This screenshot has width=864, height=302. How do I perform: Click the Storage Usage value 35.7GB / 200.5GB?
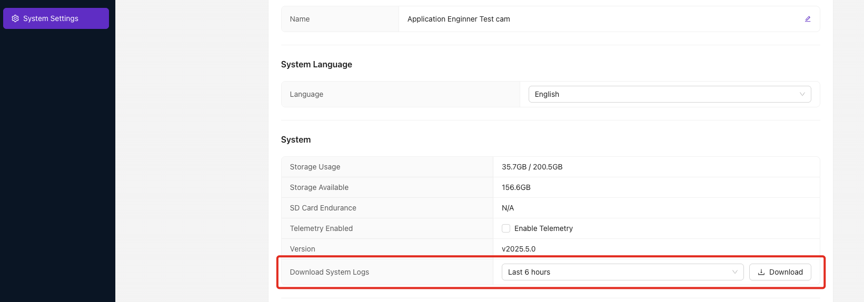click(532, 167)
